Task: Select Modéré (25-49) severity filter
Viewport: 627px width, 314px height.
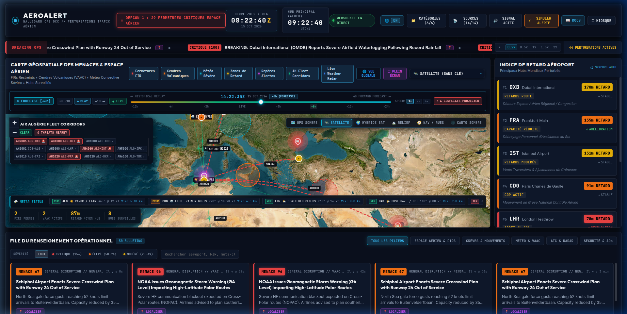Action: 138,254
